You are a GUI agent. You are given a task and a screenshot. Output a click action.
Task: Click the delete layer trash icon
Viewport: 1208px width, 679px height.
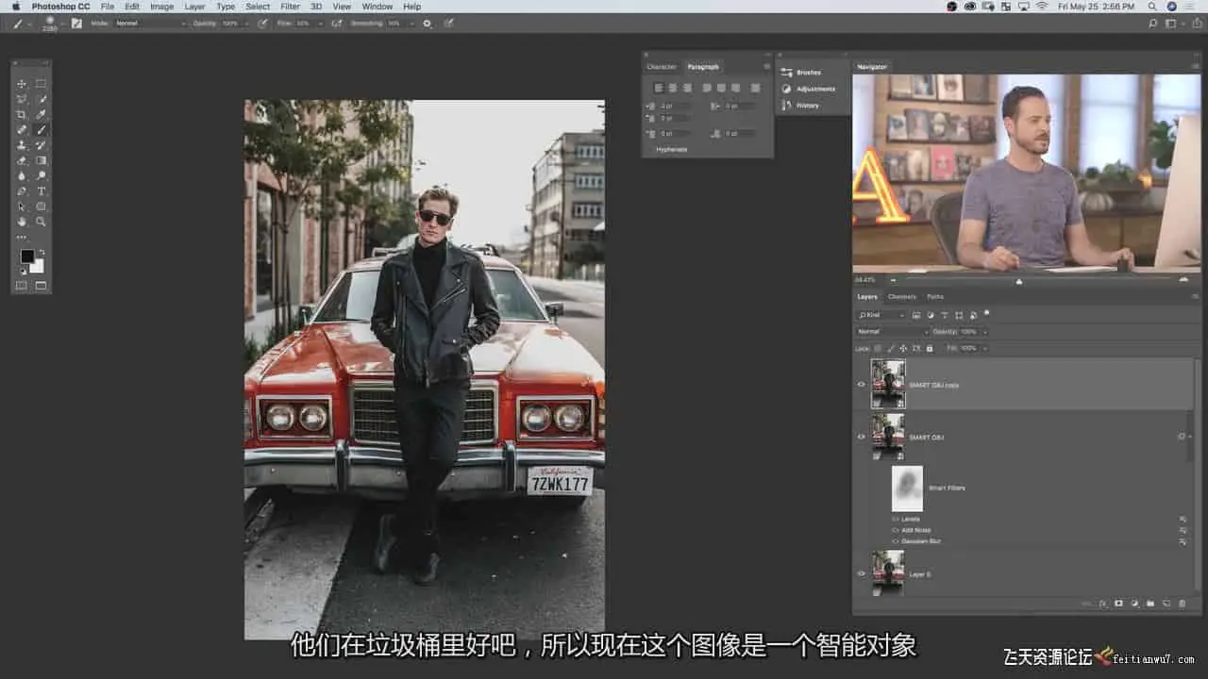[1182, 604]
